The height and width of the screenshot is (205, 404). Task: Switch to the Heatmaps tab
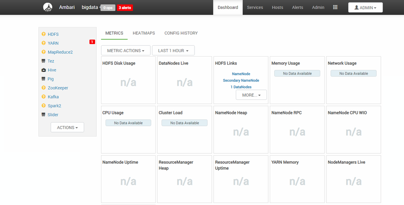click(x=144, y=33)
